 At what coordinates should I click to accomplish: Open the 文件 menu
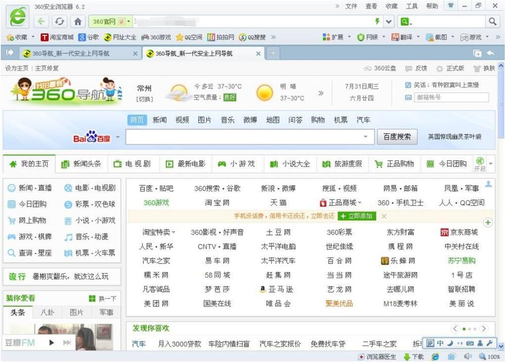pyautogui.click(x=351, y=6)
